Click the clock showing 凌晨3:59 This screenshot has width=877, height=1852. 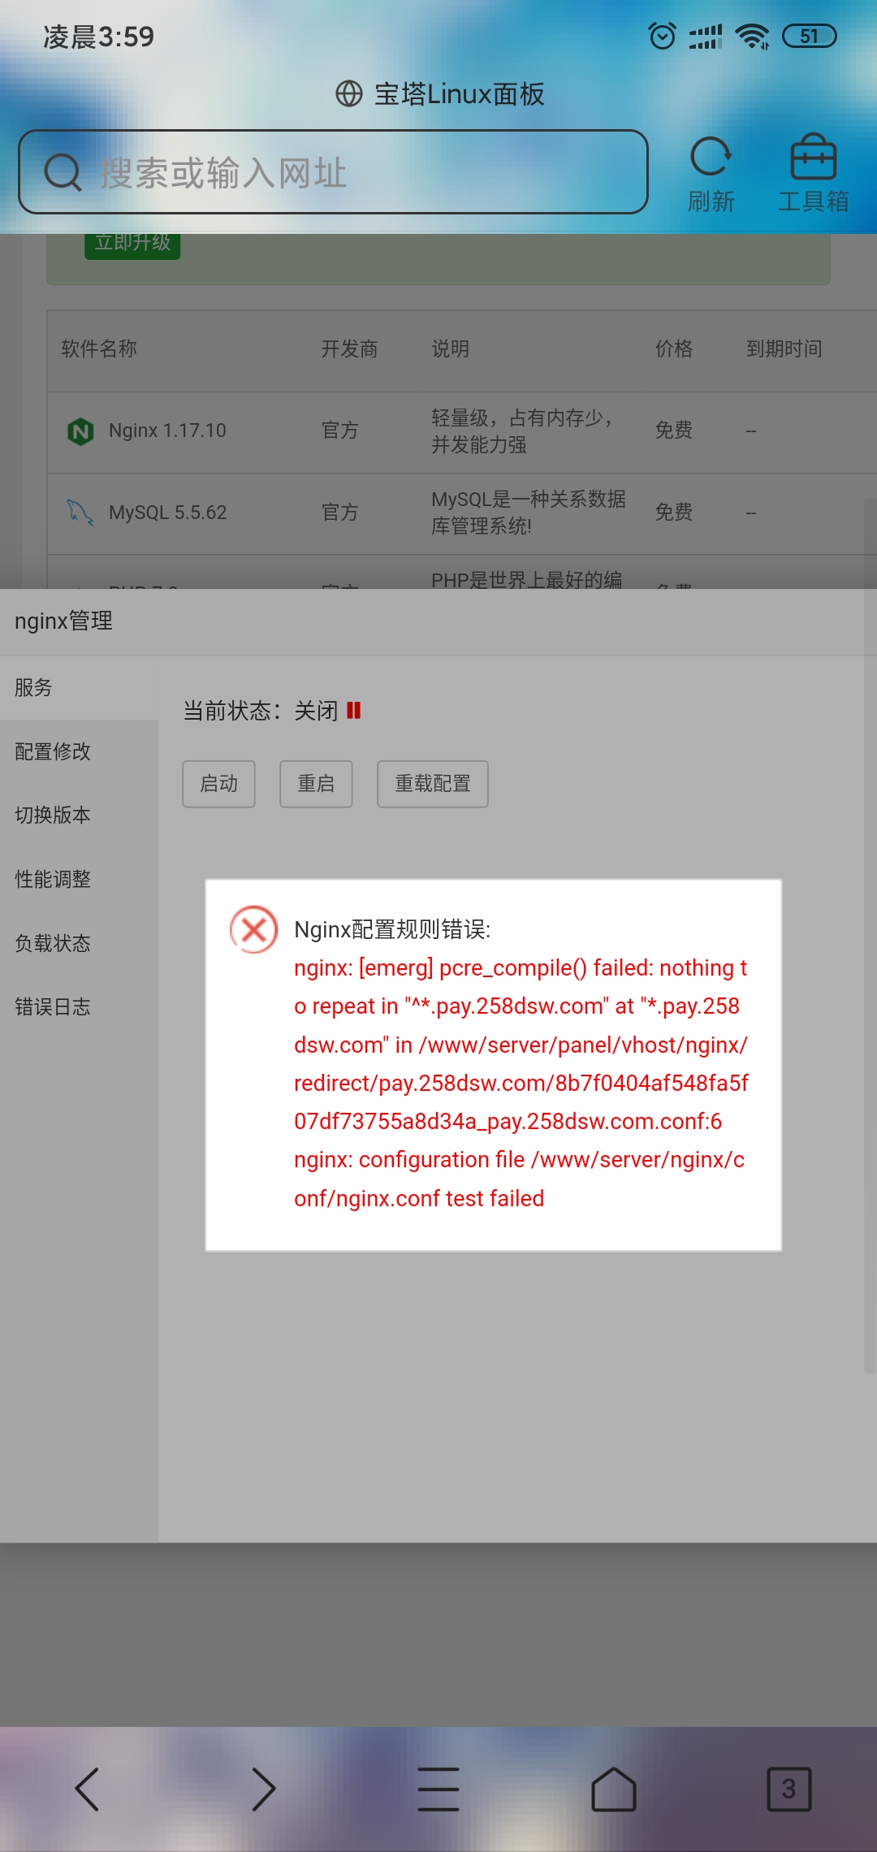pos(98,37)
